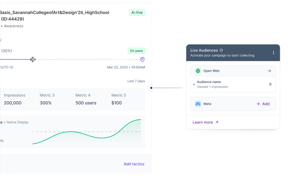The height and width of the screenshot is (185, 288).
Task: Click the location pin end-date icon
Action: coord(142,59)
